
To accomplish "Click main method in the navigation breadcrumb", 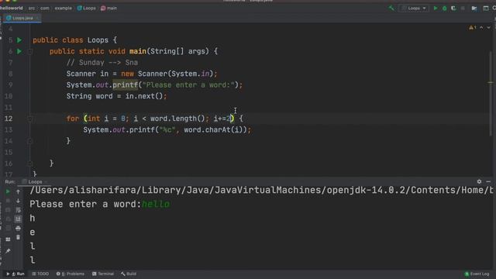I will click(x=108, y=9).
